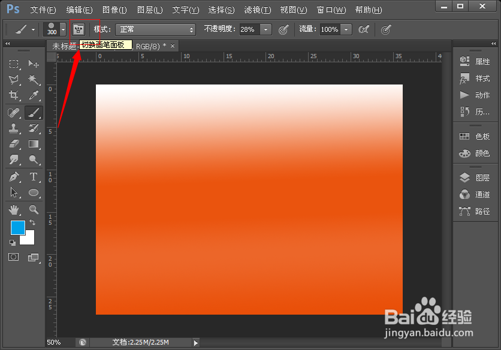Select the Eyedropper tool
The image size is (501, 350).
tap(34, 95)
